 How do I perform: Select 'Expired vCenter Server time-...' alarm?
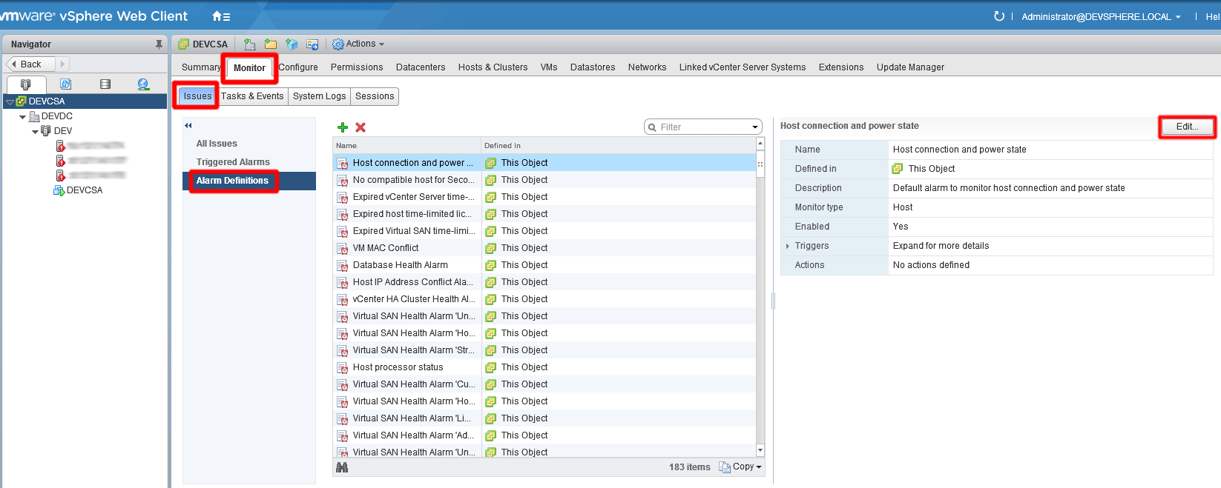[544, 197]
